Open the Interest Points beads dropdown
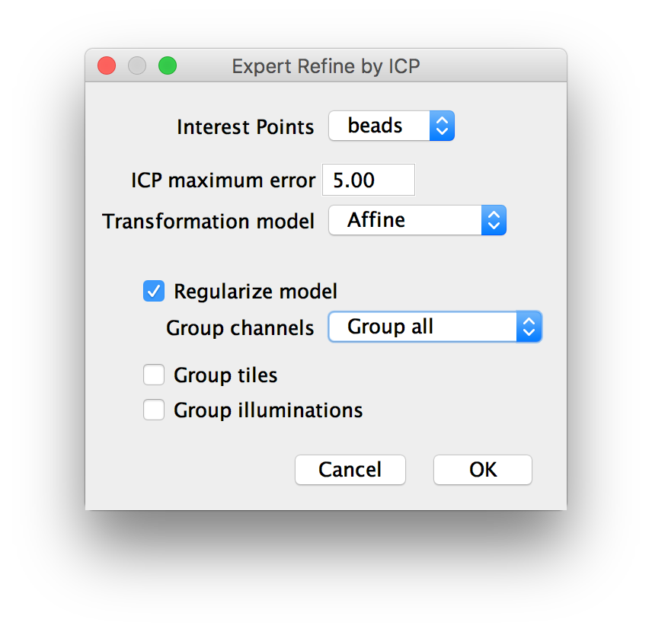This screenshot has width=652, height=632. (392, 126)
